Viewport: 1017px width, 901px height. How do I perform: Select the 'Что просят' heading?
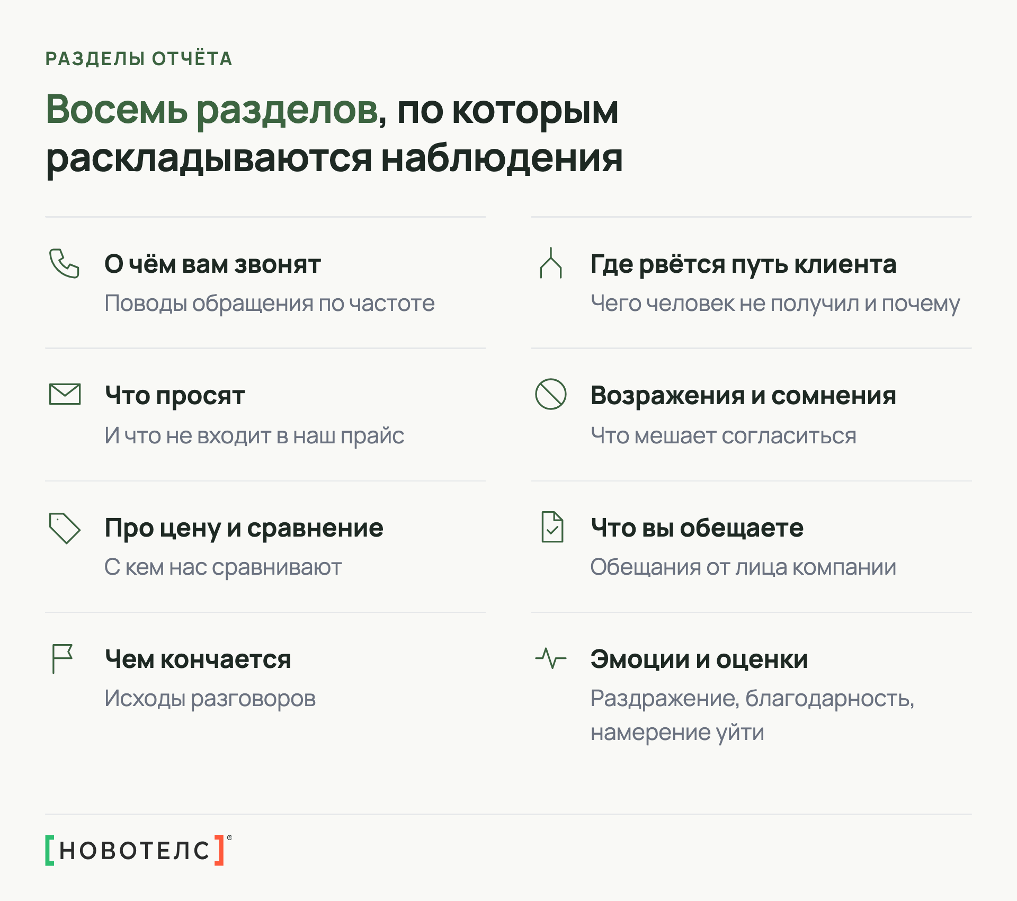point(175,396)
